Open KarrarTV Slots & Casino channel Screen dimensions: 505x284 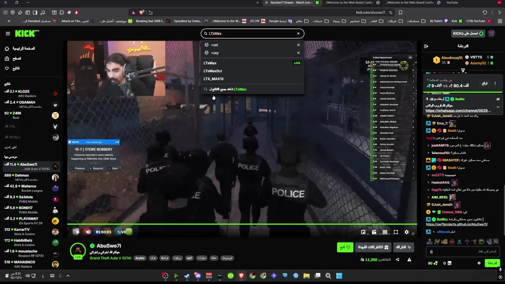(x=31, y=232)
